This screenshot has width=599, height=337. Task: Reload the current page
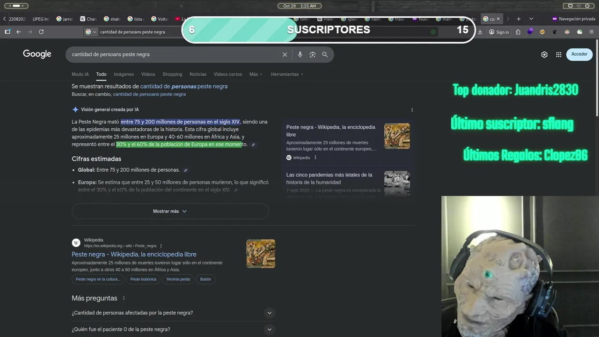[41, 32]
